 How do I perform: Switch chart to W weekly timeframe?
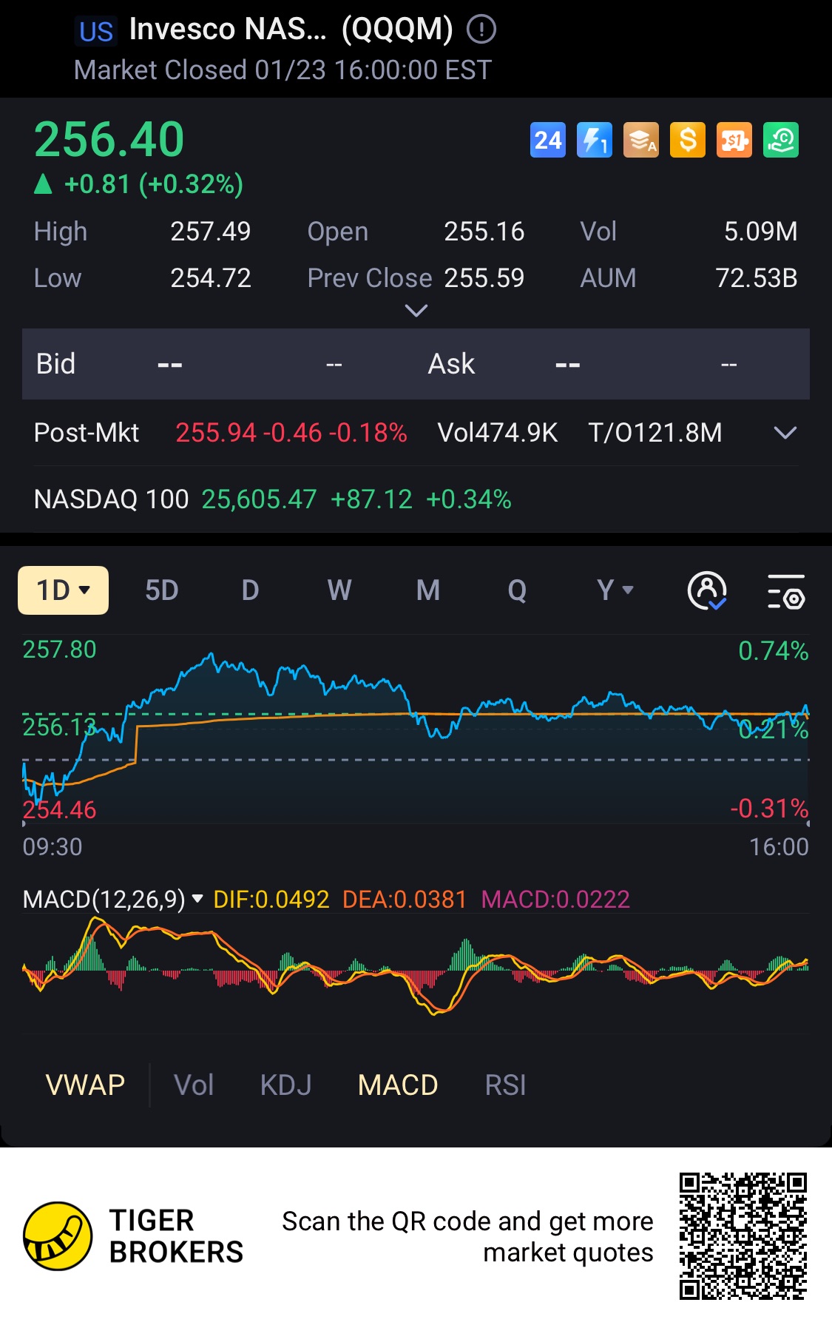(x=339, y=590)
